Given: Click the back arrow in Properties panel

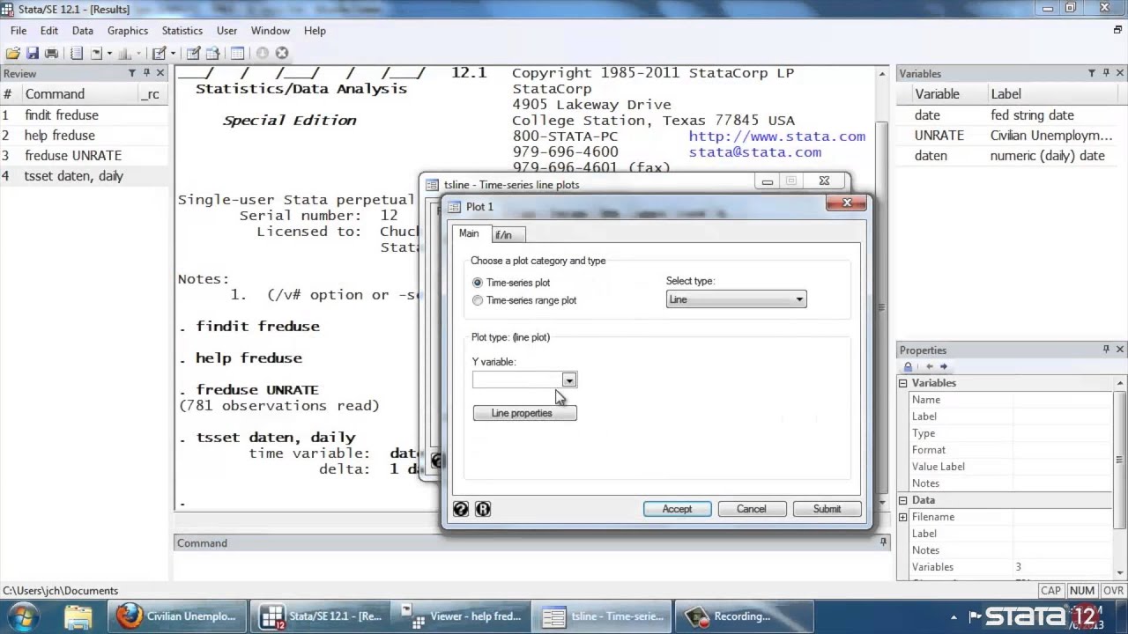Looking at the screenshot, I should tap(929, 366).
